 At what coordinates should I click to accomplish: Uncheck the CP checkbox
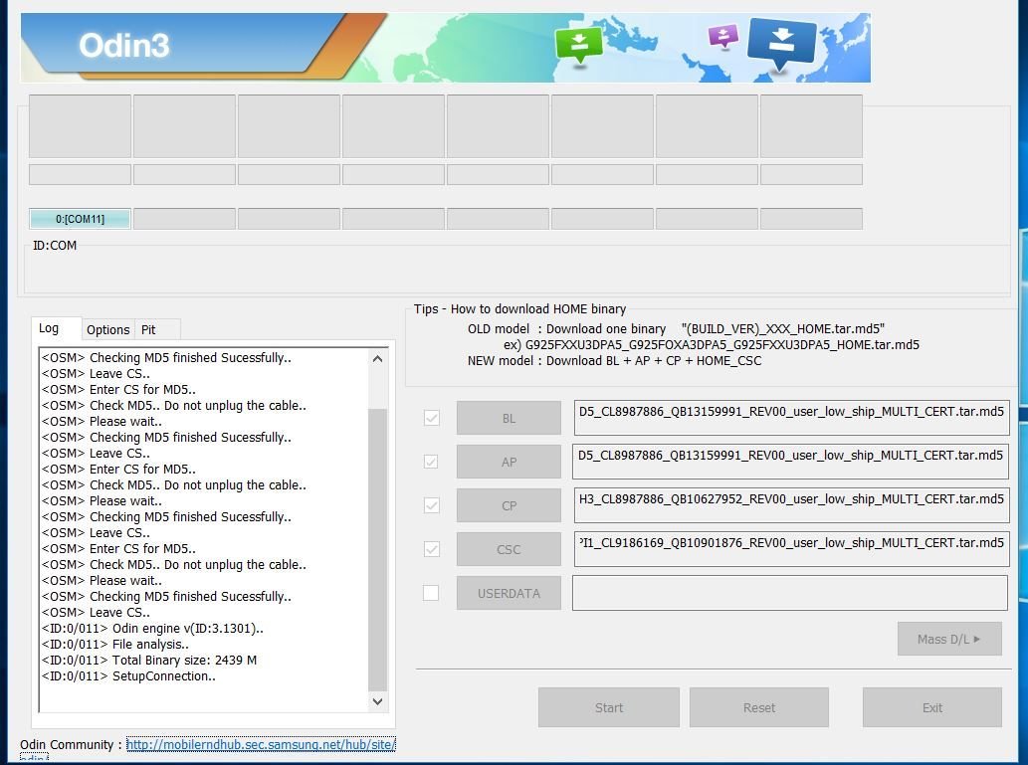coord(431,505)
